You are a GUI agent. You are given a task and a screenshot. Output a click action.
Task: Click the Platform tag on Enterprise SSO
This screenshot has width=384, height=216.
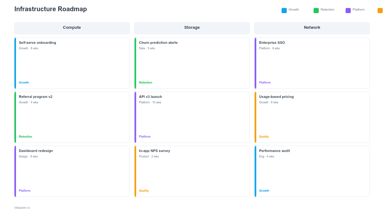(265, 83)
